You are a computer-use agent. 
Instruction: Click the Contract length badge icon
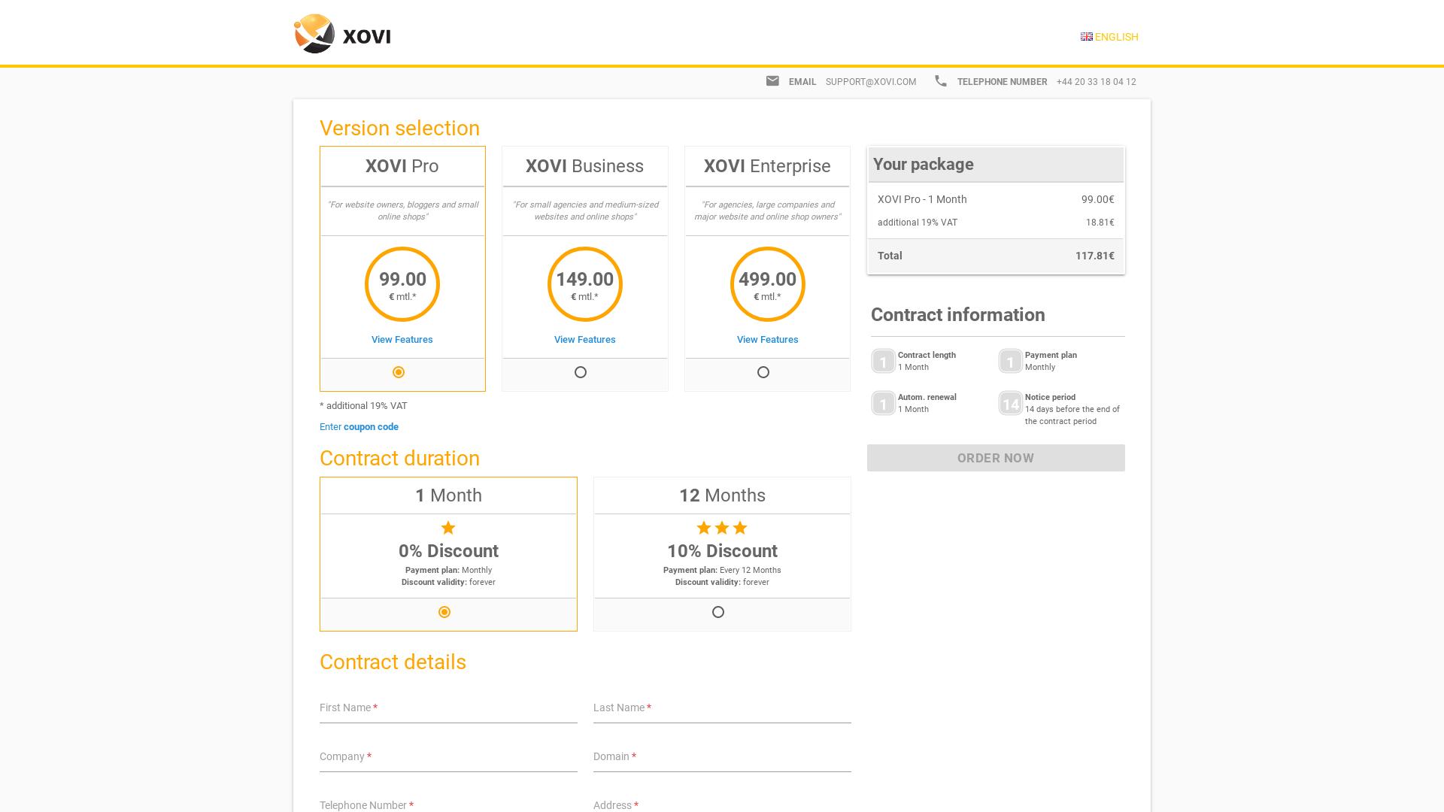[x=883, y=362]
